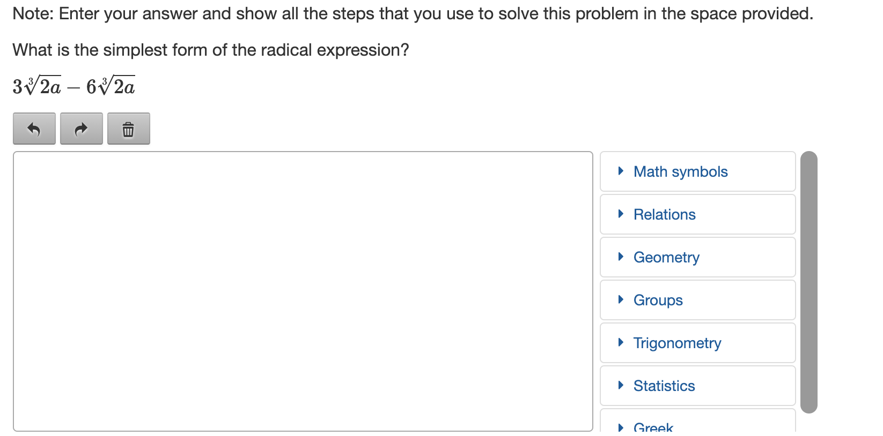Click the undo arrow button
The width and height of the screenshot is (883, 436).
click(x=34, y=129)
